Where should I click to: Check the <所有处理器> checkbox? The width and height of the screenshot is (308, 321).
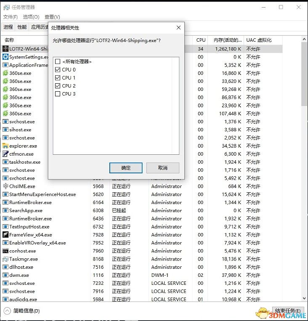[58, 61]
